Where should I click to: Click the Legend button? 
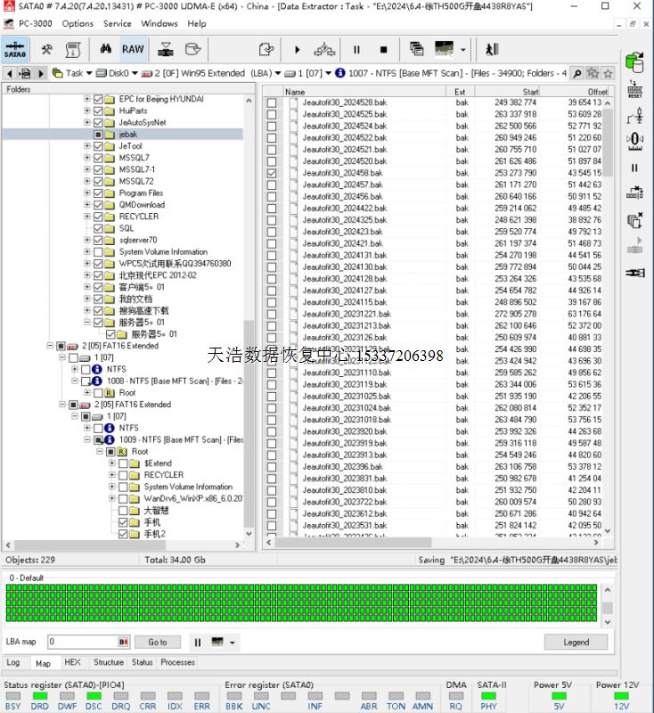[576, 642]
